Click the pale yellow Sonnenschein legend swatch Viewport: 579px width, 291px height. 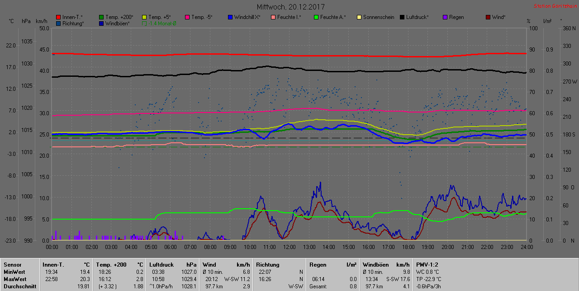point(359,17)
